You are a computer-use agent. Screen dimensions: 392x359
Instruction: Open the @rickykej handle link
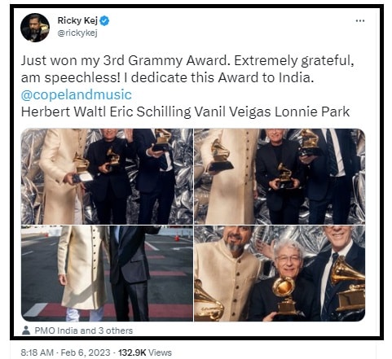pyautogui.click(x=77, y=33)
